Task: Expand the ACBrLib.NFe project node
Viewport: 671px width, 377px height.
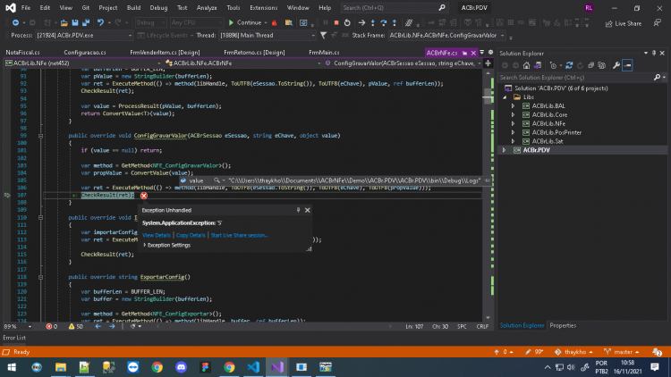Action: tap(513, 123)
